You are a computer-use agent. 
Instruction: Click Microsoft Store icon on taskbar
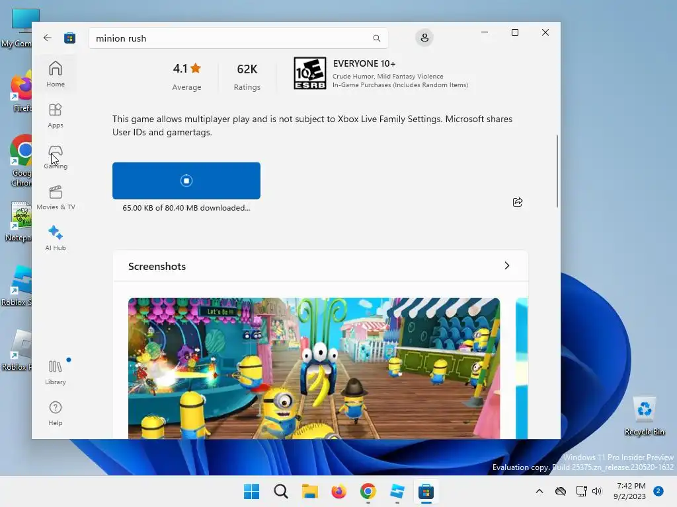pos(426,491)
